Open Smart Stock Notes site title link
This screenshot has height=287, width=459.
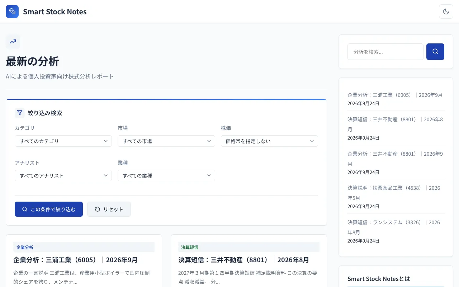point(55,11)
